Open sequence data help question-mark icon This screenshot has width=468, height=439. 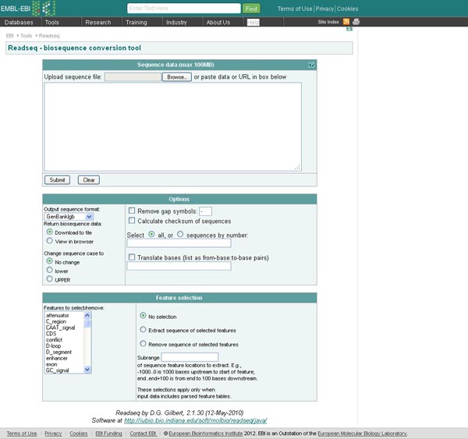click(311, 65)
